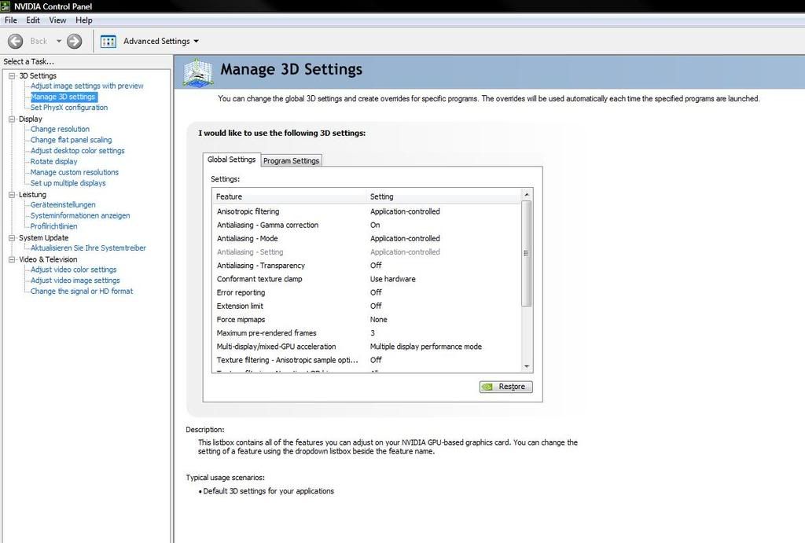
Task: Open the Edit menu
Action: pos(33,20)
